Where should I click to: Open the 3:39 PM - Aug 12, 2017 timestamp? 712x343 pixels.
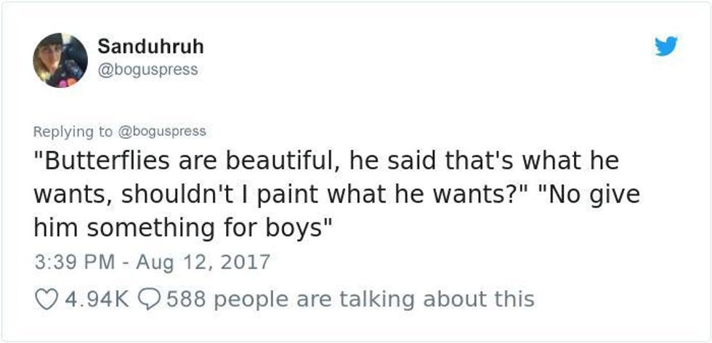tap(152, 262)
